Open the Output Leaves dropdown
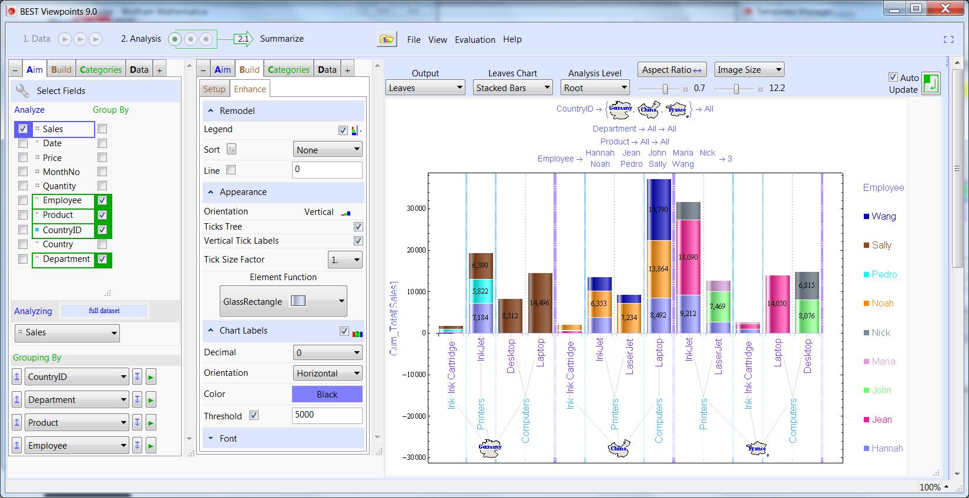The image size is (969, 498). (425, 88)
